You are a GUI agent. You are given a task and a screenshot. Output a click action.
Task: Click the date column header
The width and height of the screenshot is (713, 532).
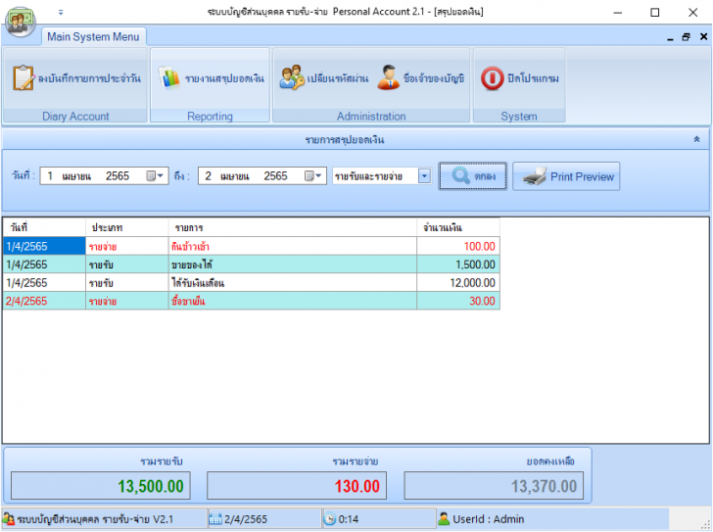[44, 227]
